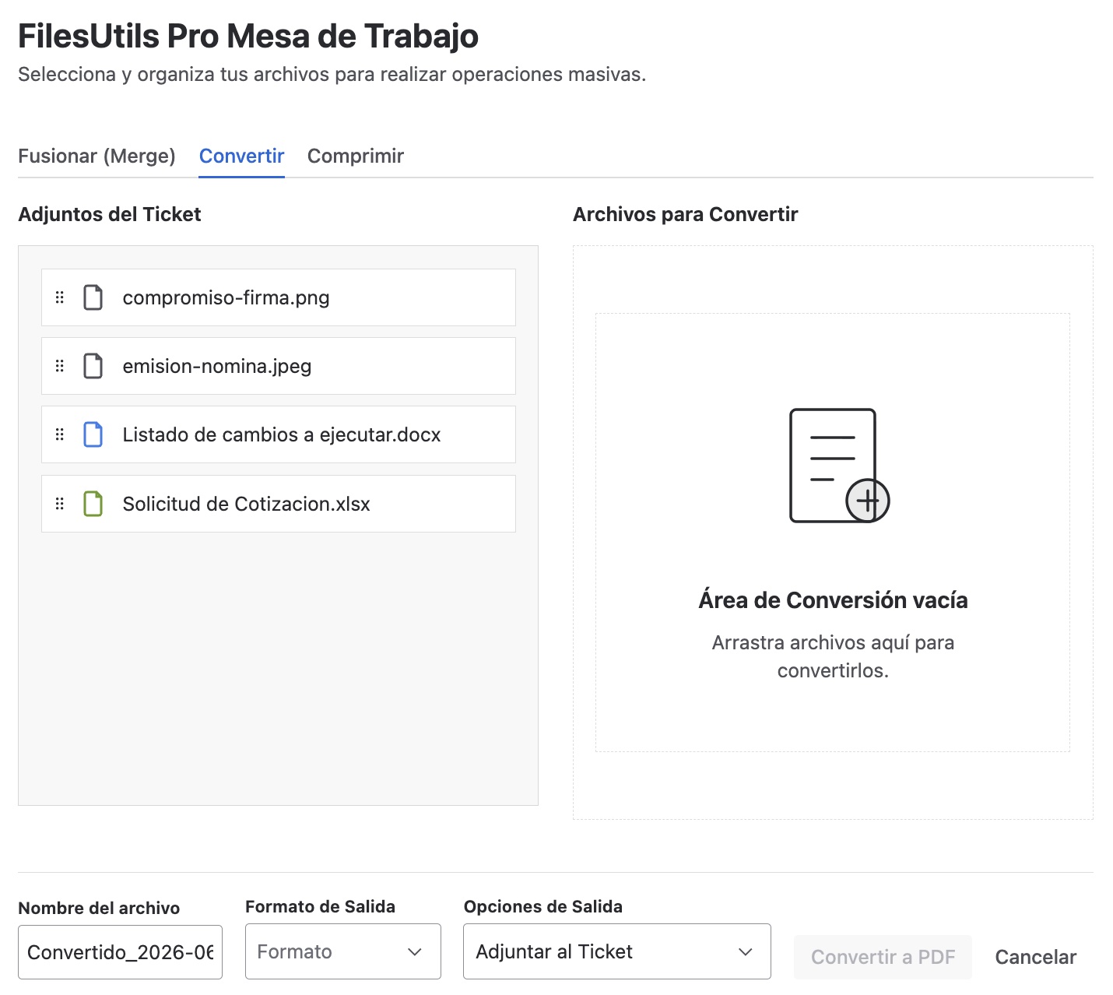This screenshot has height=995, width=1113.
Task: Click the 'Opciones de Salida' label
Action: 543,906
